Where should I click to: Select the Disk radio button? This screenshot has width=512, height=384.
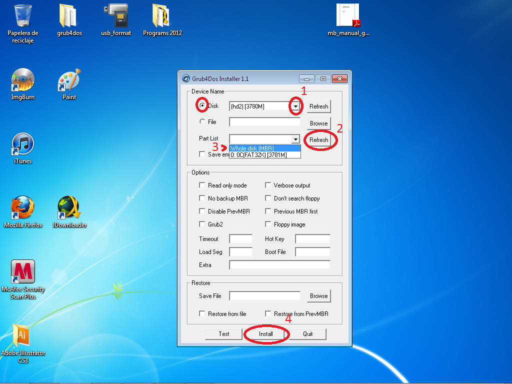(x=202, y=106)
